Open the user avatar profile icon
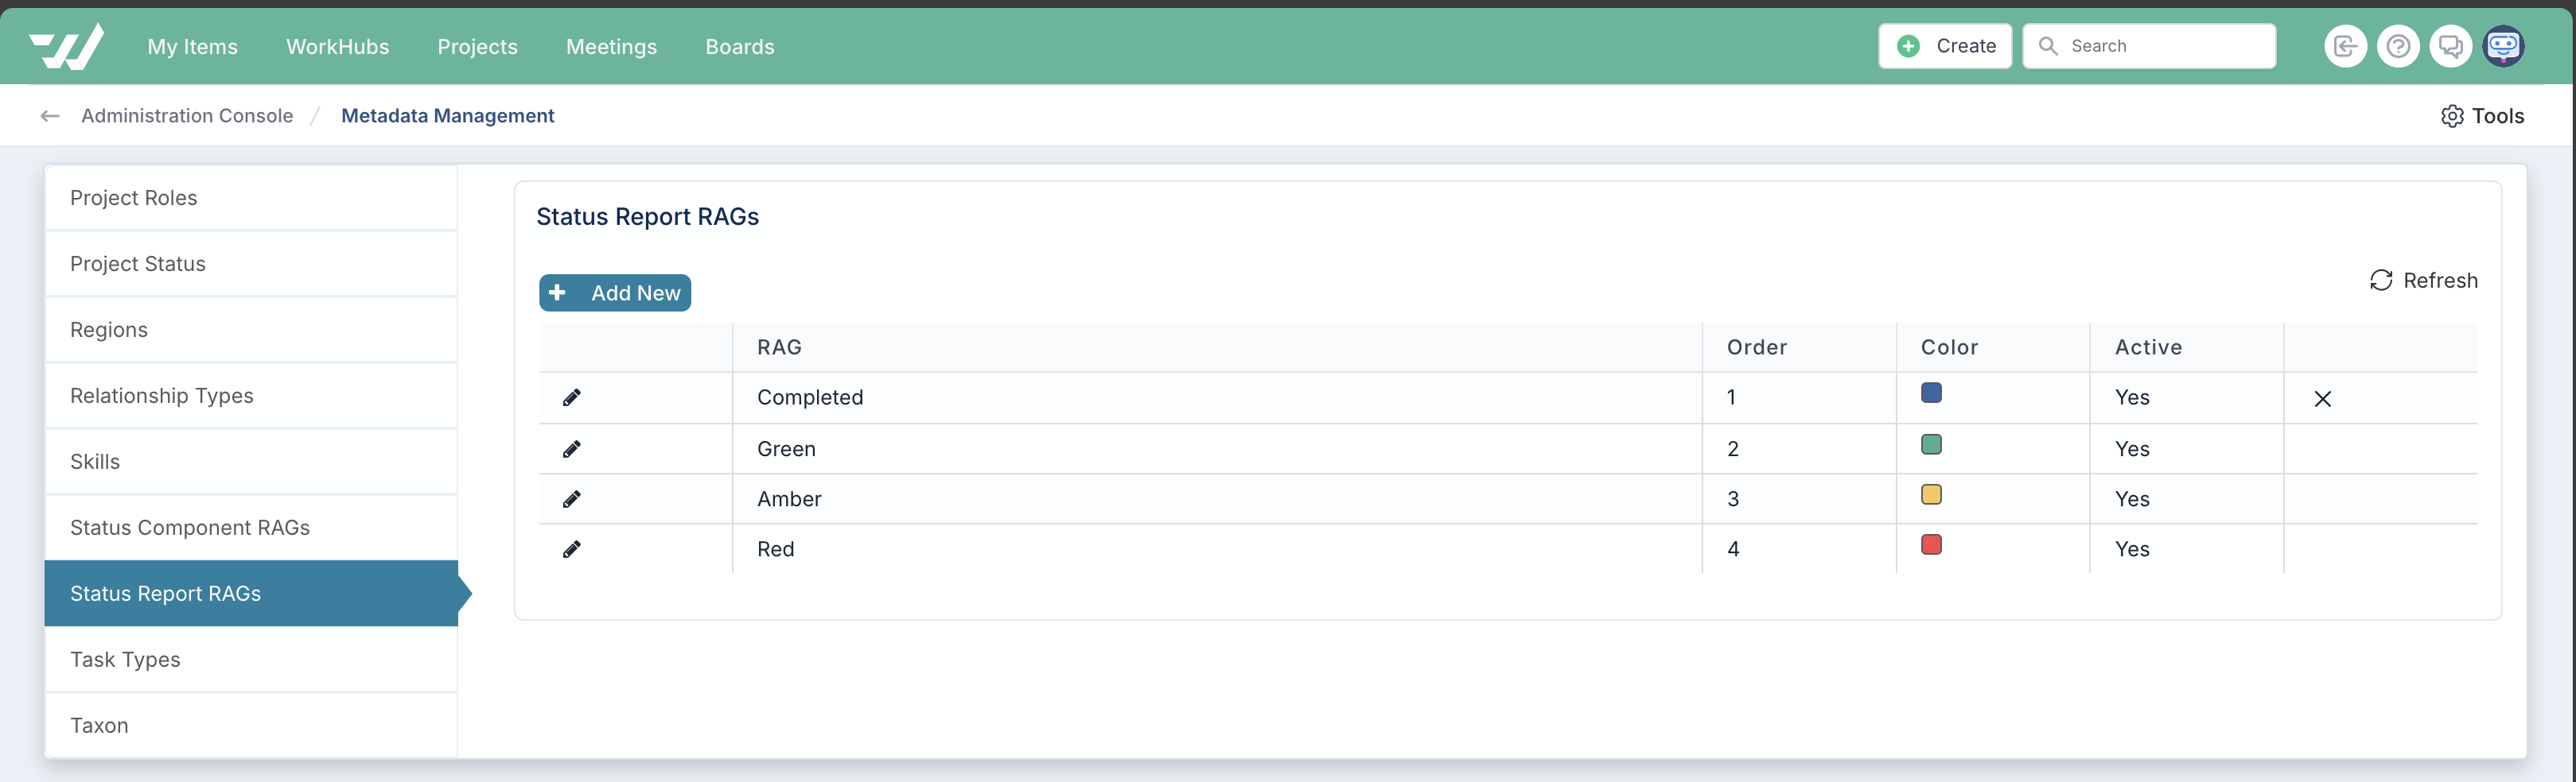2576x782 pixels. 2503,46
